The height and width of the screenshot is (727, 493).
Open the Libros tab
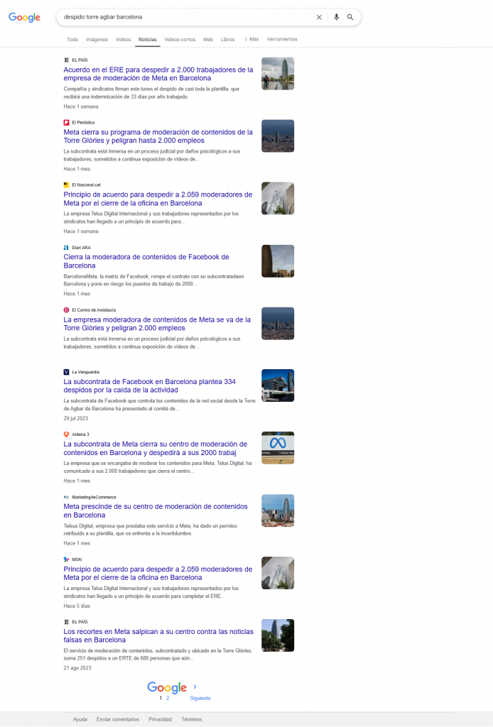(x=228, y=40)
